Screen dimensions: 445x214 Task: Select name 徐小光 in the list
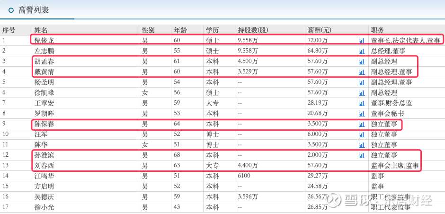44,207
